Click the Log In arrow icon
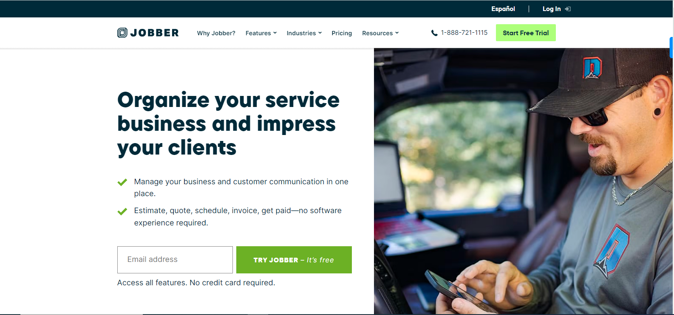The height and width of the screenshot is (315, 674). click(568, 9)
